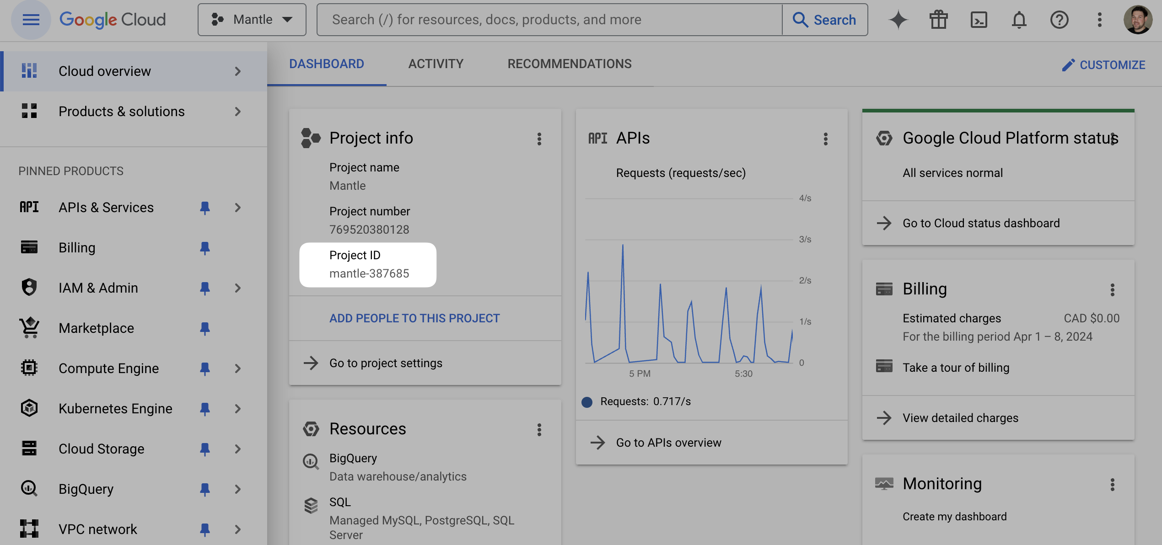Expand the Cloud overview section
The width and height of the screenshot is (1162, 545).
pyautogui.click(x=237, y=71)
